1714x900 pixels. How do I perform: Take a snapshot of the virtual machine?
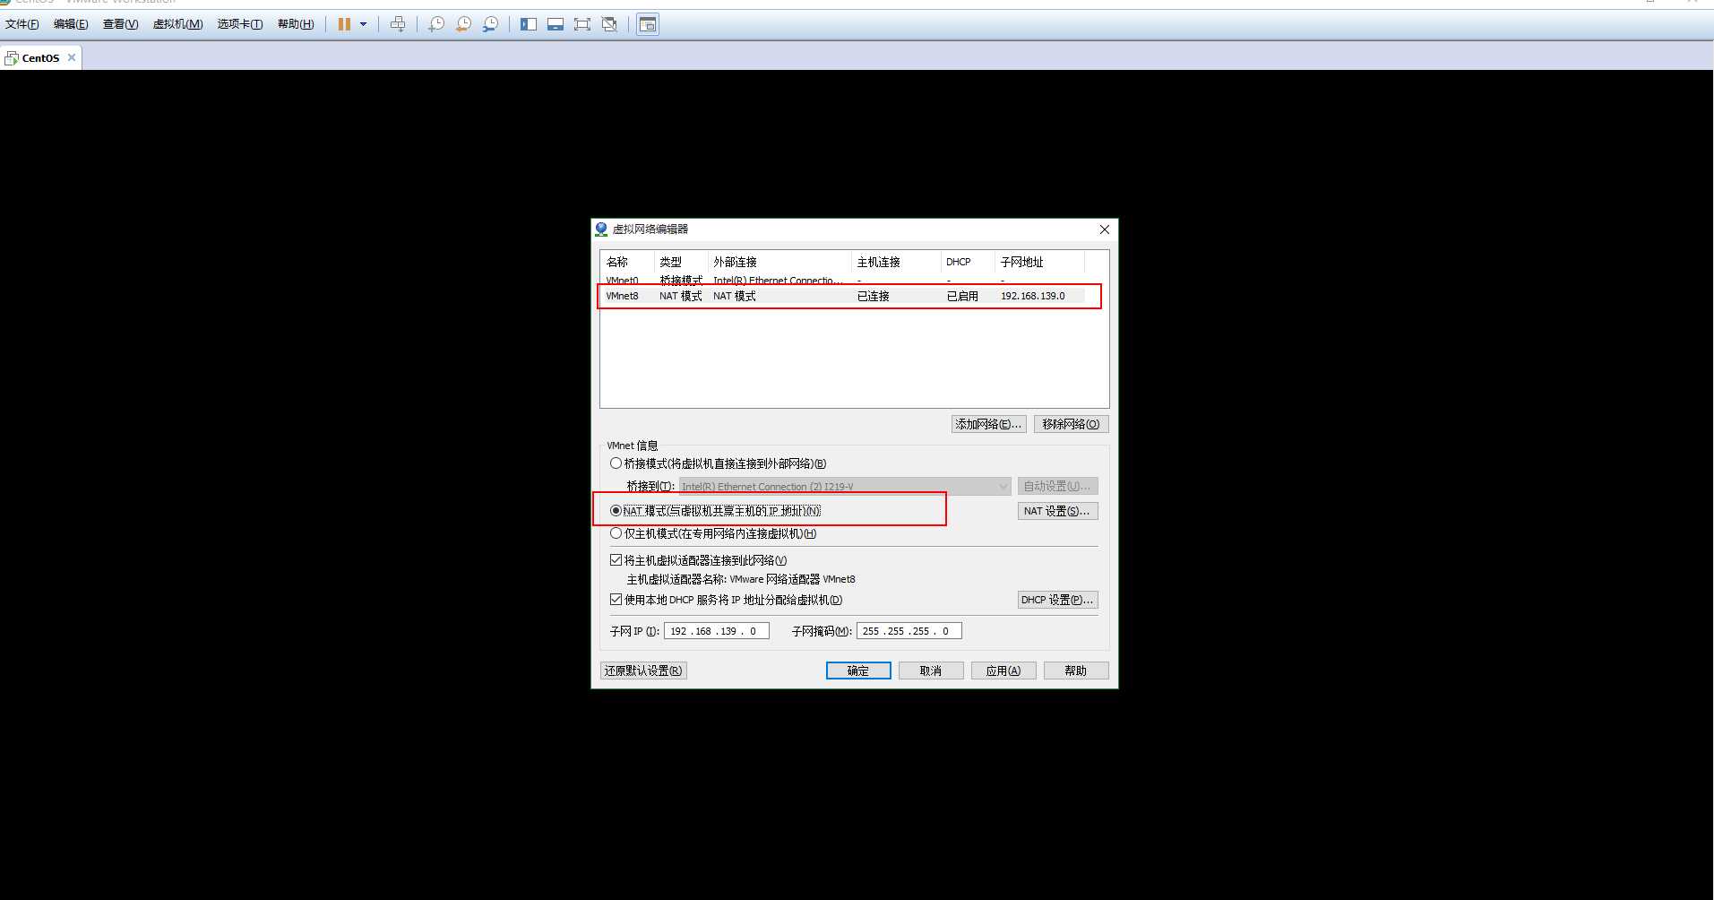point(435,24)
